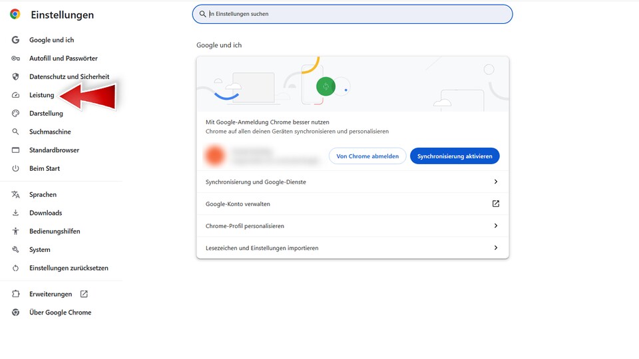Click the Von Chrome abmelden button
639x359 pixels.
click(367, 156)
